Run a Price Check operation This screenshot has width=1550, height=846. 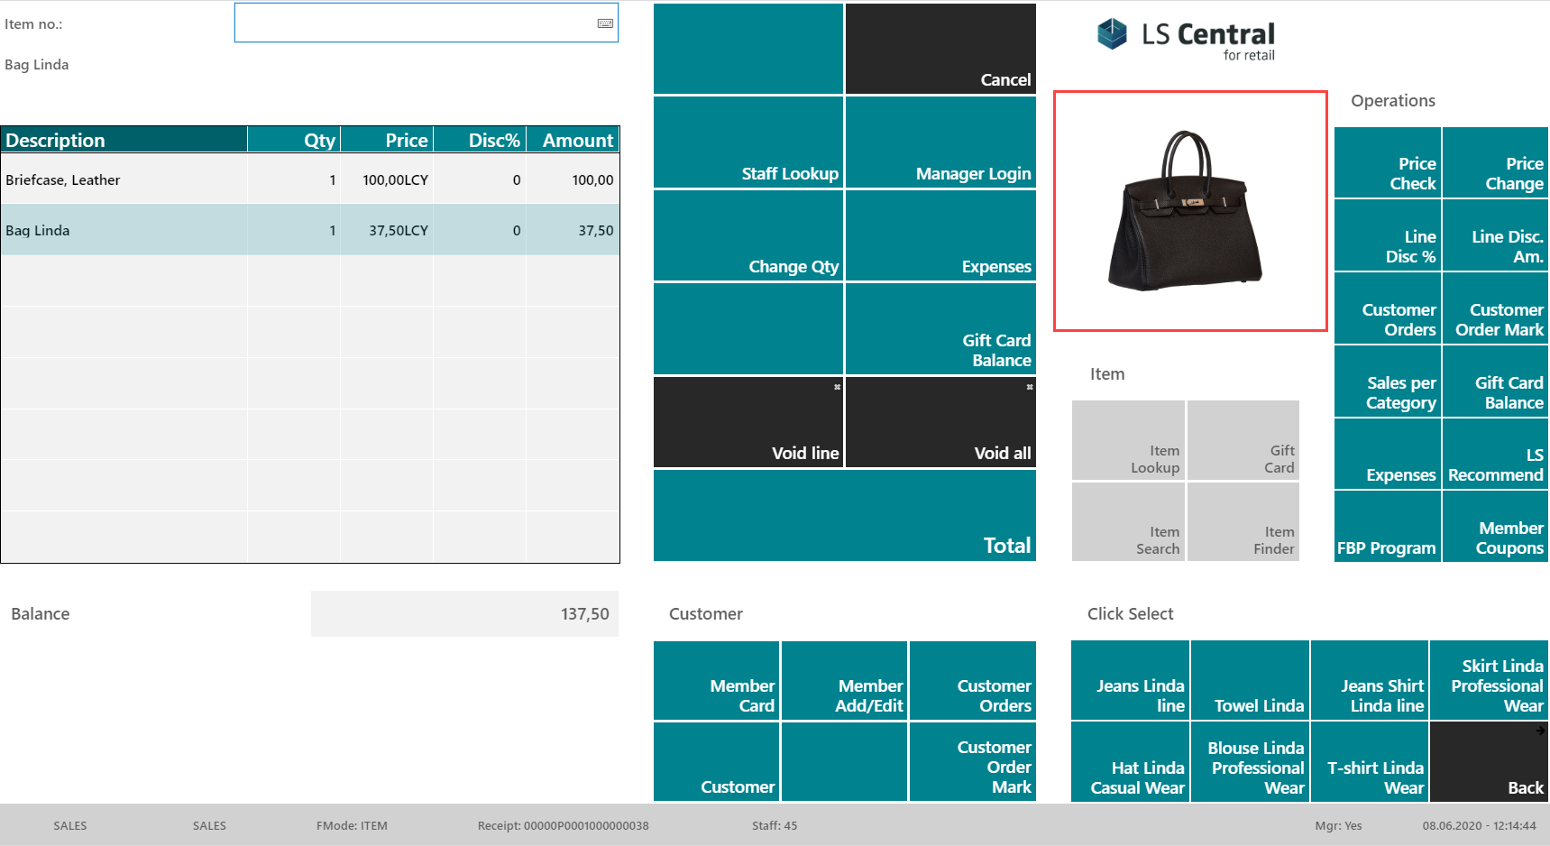pyautogui.click(x=1388, y=162)
